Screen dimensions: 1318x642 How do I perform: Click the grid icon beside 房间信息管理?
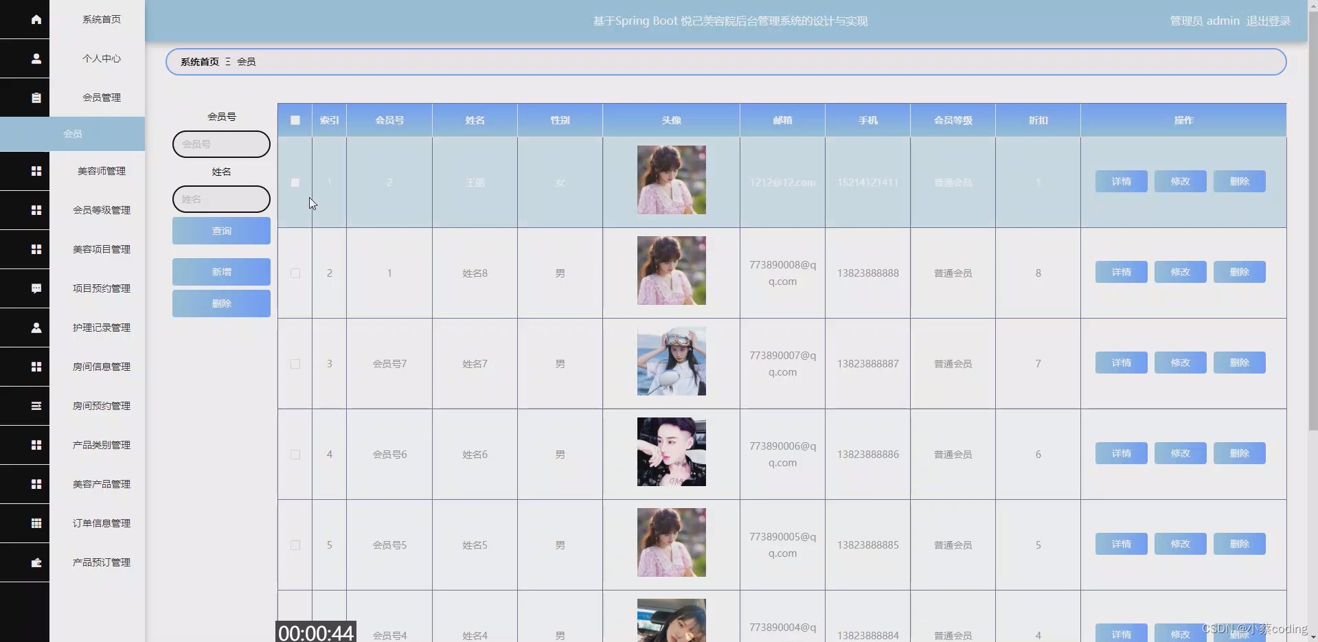tap(36, 367)
